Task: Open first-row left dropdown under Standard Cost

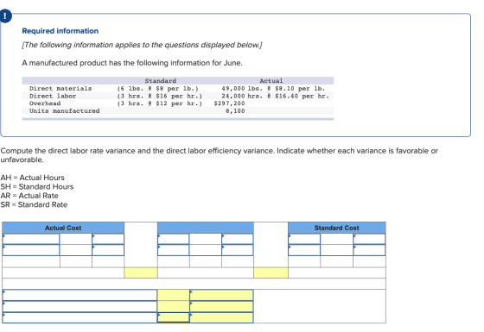Action: (x=304, y=239)
